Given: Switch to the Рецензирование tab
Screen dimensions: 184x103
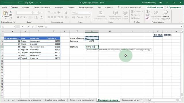Looking at the screenshot, I should [x=86, y=7].
